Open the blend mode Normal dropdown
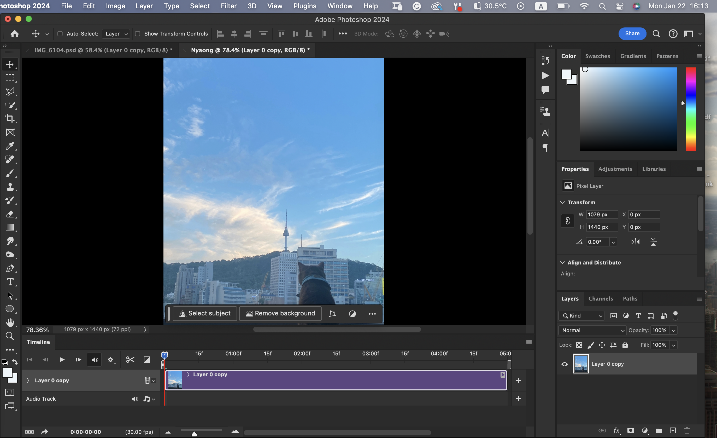This screenshot has width=717, height=438. [592, 330]
